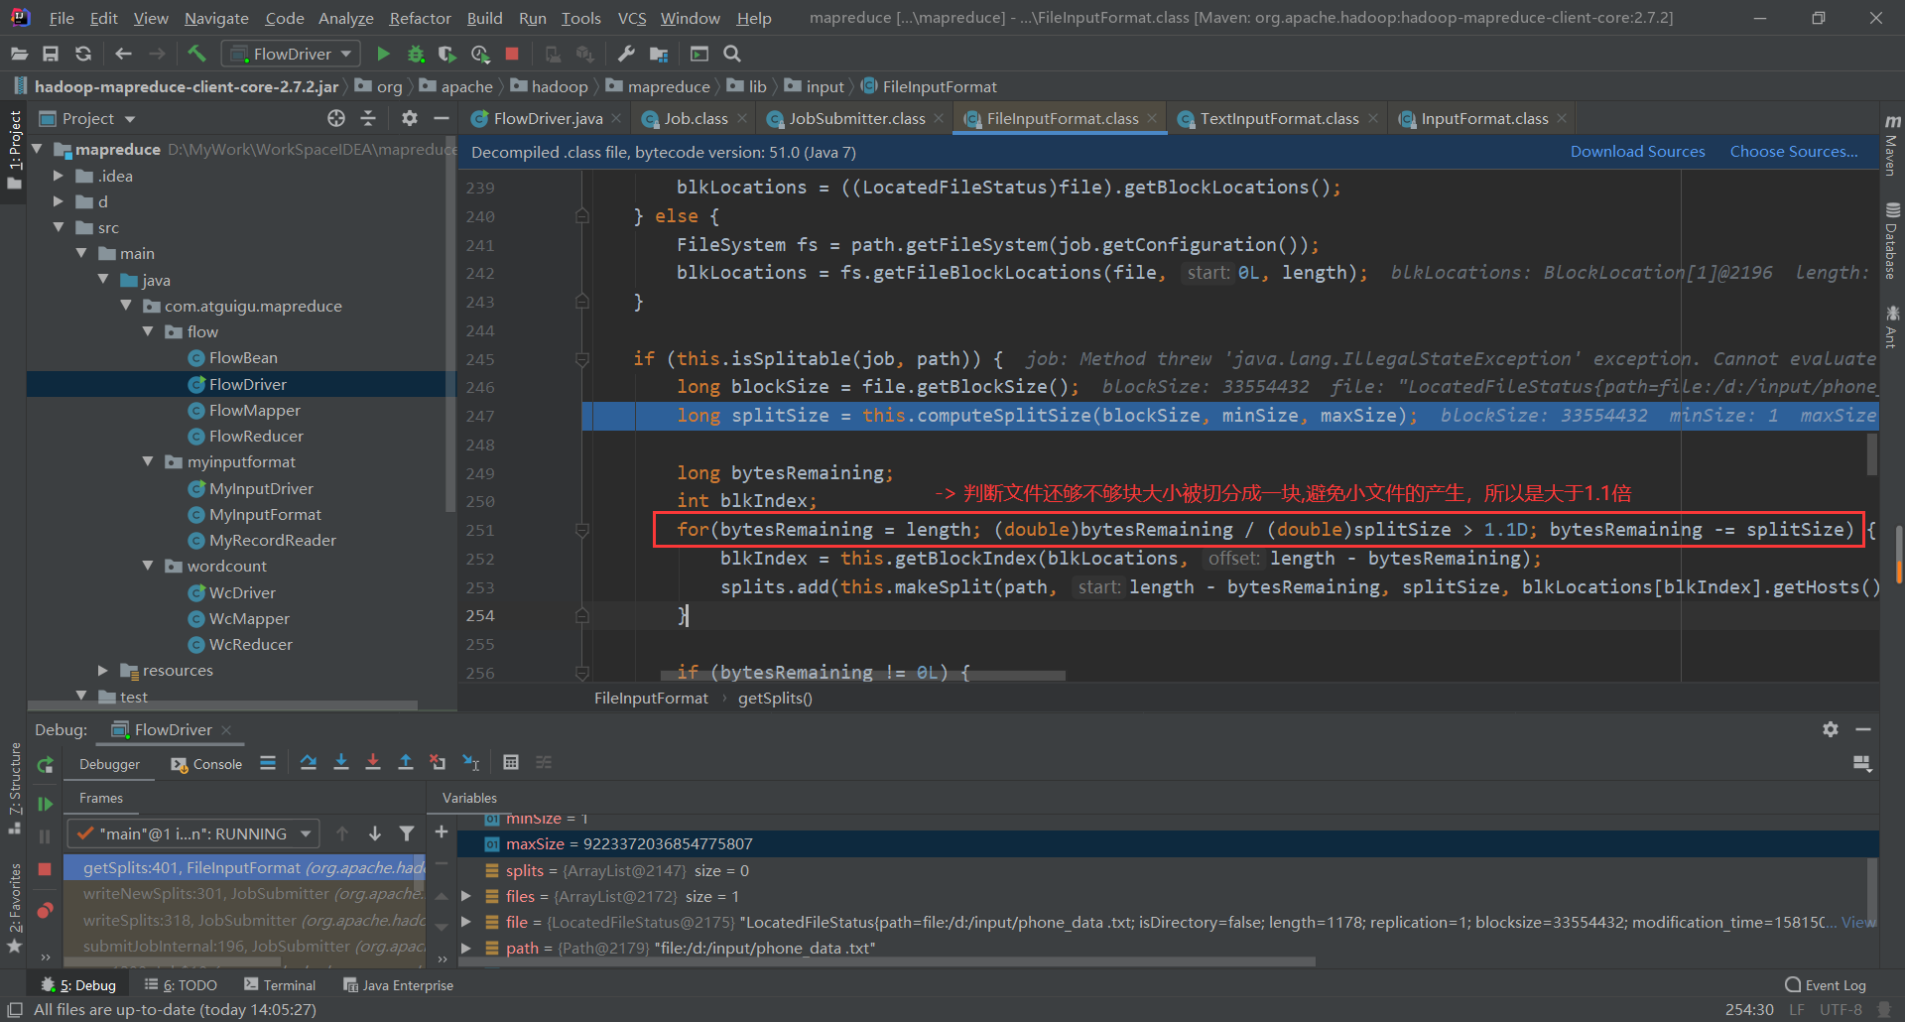Collapse the mapreduce root folder
This screenshot has height=1022, width=1905.
pos(38,149)
